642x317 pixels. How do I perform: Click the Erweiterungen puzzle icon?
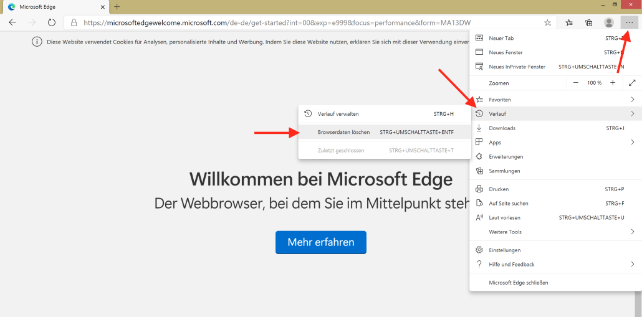[479, 156]
